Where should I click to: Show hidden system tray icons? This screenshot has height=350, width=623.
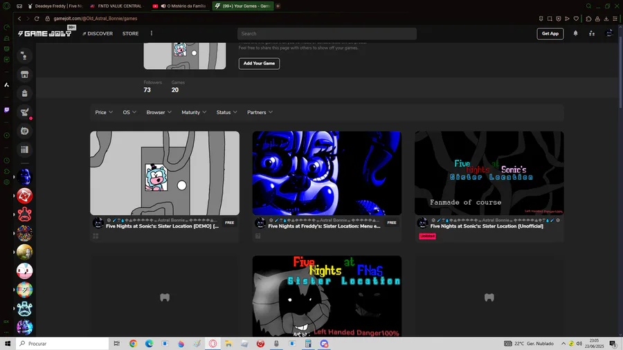[563, 344]
